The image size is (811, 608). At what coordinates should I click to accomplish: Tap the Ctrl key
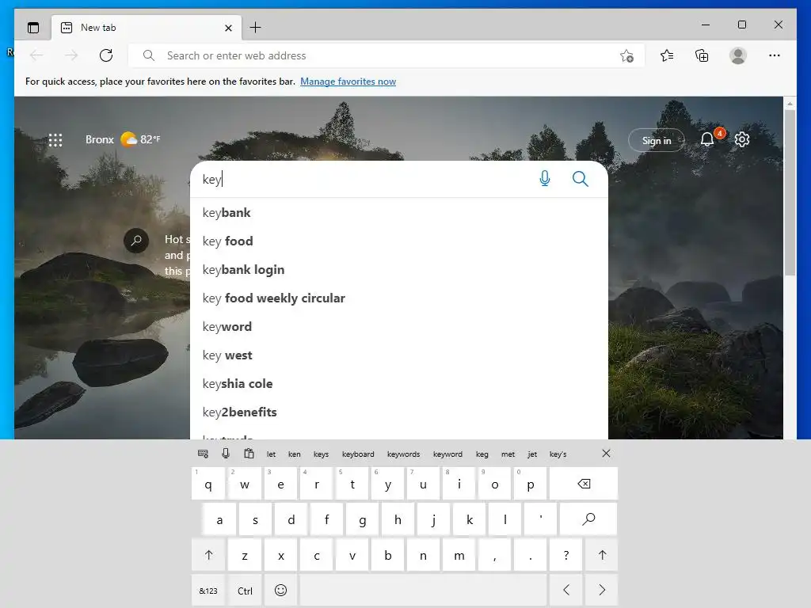tap(245, 591)
